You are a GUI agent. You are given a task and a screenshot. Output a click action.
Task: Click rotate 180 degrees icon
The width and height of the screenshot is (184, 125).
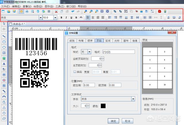[x=174, y=17]
